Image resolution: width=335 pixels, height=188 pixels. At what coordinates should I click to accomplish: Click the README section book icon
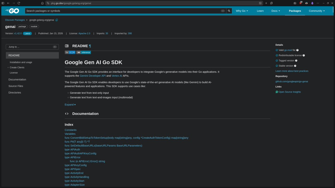click(x=67, y=46)
